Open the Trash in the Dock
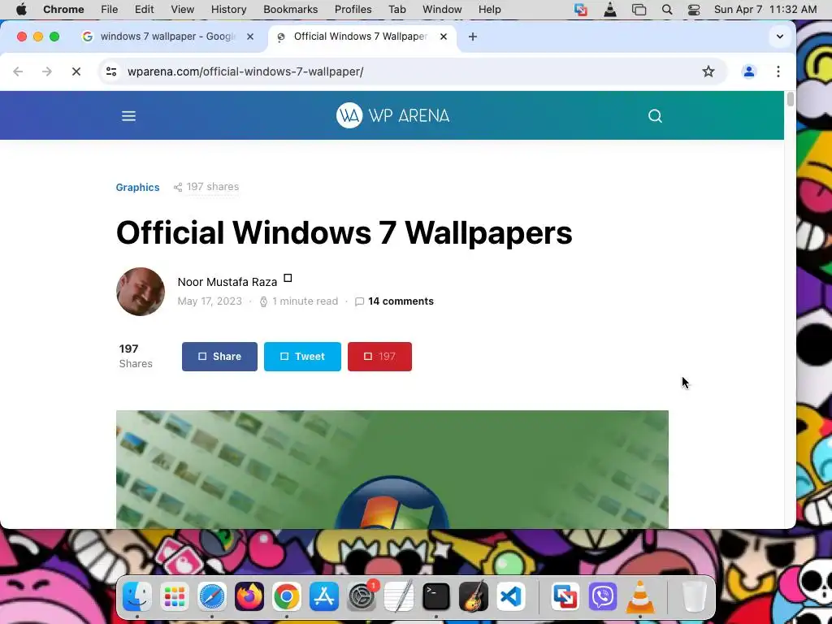 (694, 597)
